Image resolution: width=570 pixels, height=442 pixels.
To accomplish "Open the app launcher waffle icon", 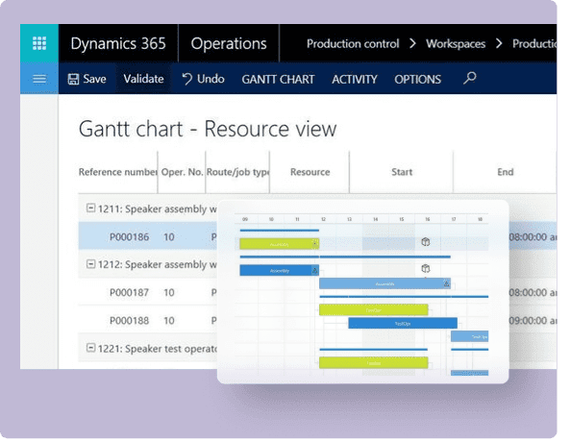I will [39, 43].
